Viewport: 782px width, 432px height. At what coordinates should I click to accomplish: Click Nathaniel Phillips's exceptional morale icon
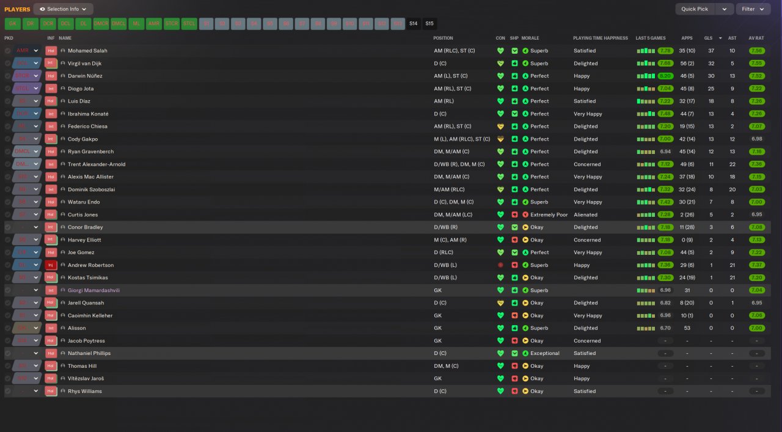pos(525,353)
